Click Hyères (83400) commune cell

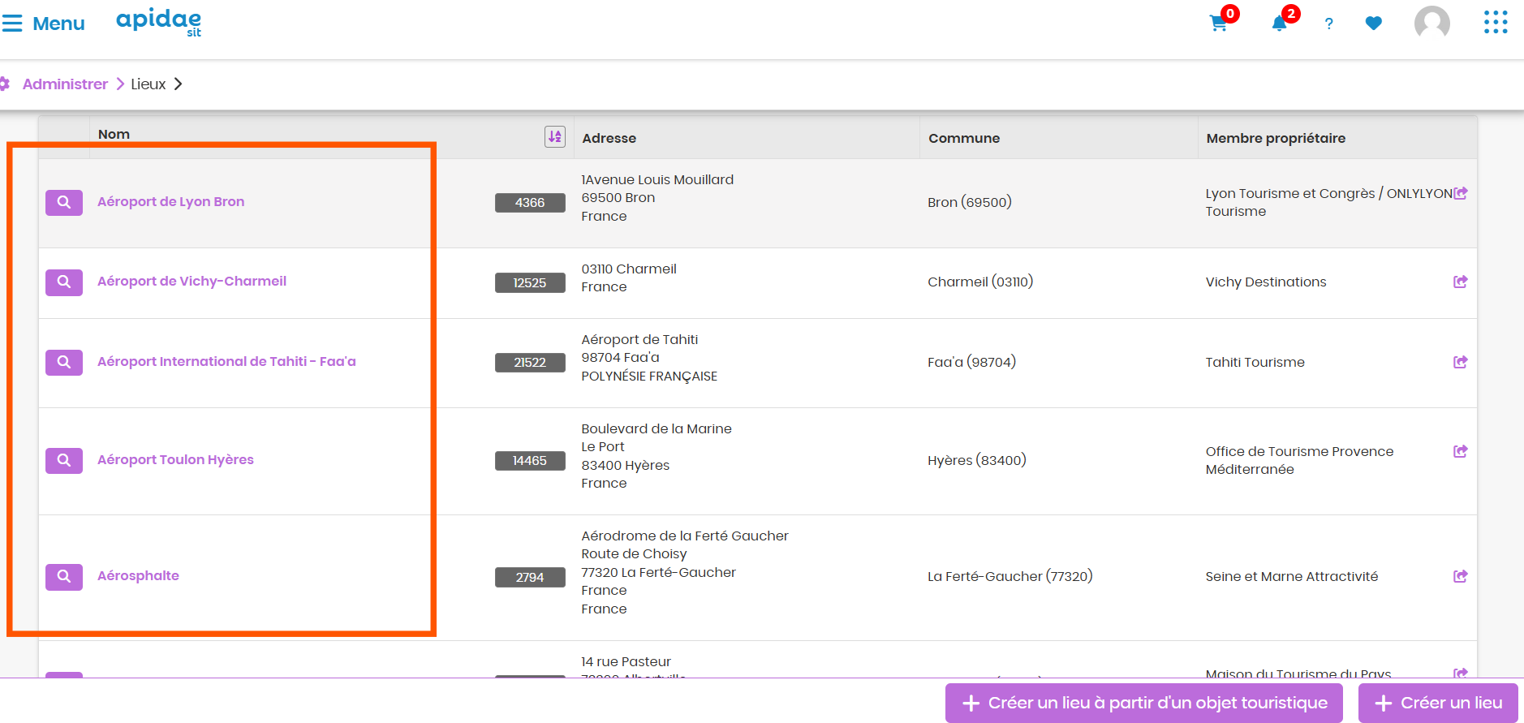coord(977,460)
